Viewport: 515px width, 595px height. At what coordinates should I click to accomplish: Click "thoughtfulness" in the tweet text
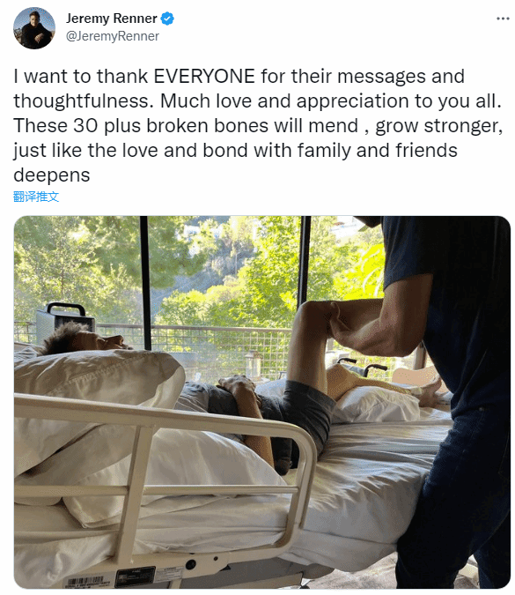(x=81, y=101)
